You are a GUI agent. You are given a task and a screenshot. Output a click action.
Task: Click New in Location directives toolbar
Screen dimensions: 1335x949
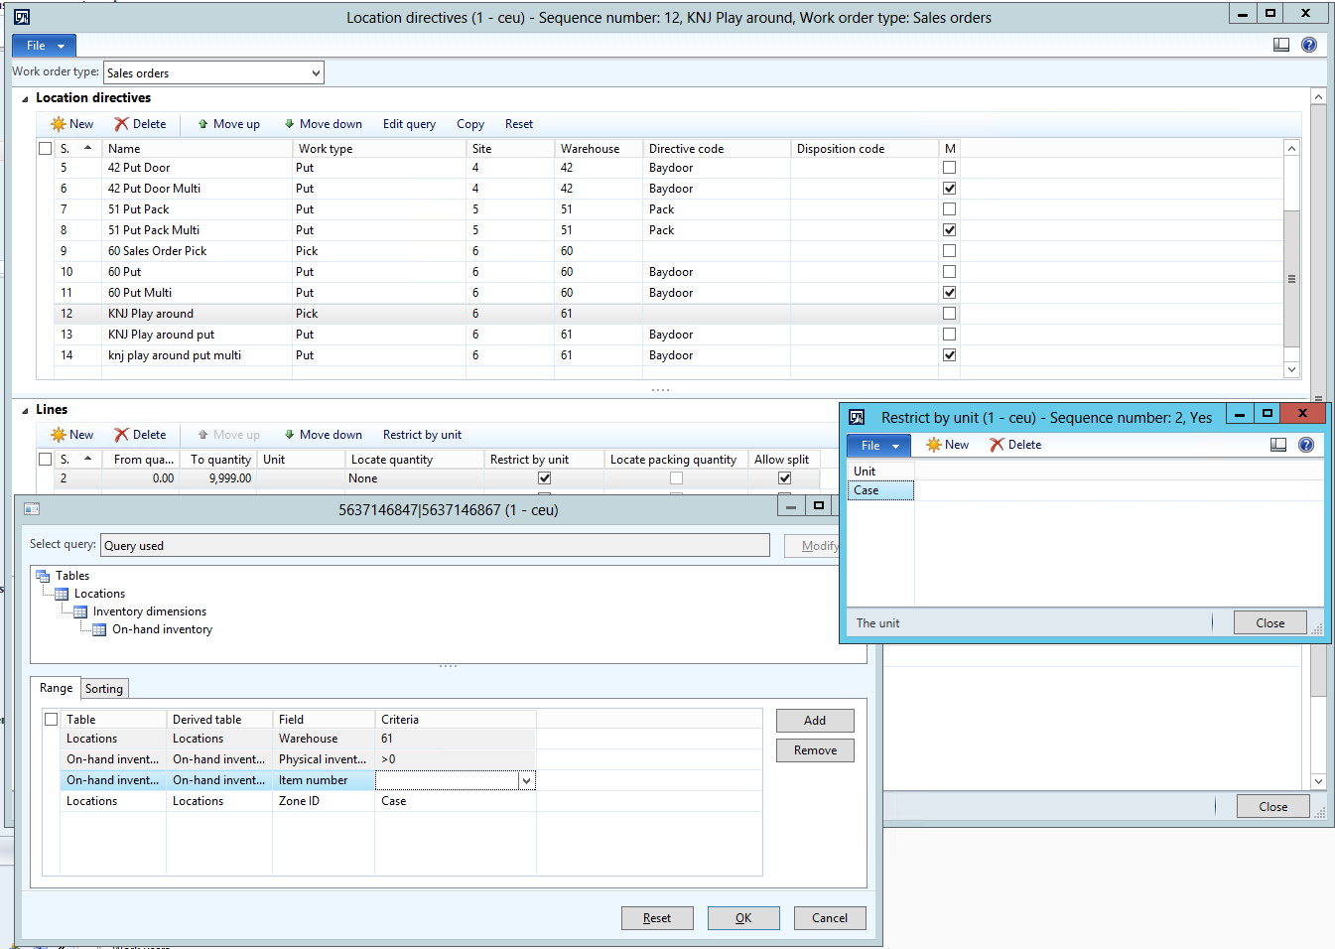pos(72,124)
